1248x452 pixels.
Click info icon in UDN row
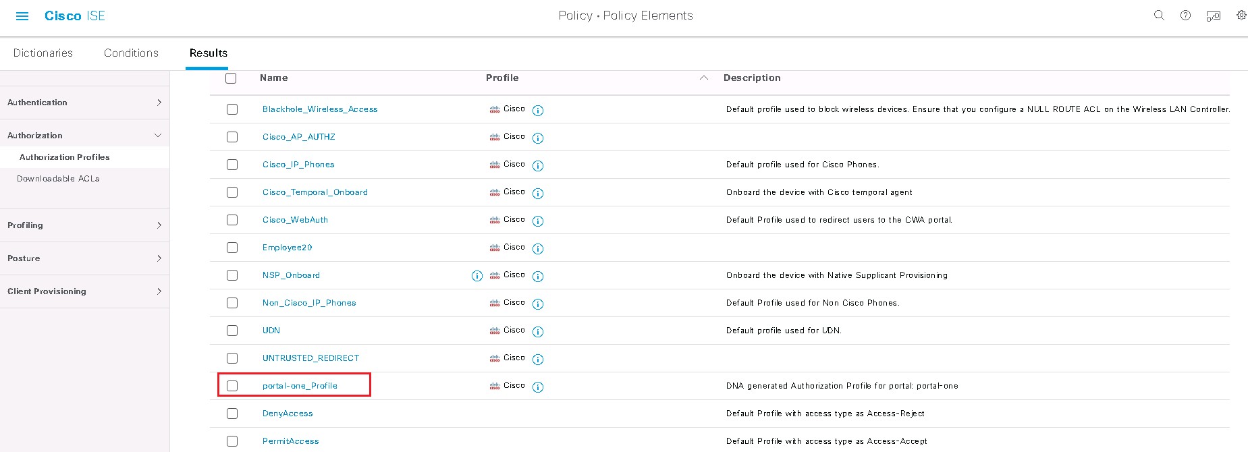pos(538,331)
